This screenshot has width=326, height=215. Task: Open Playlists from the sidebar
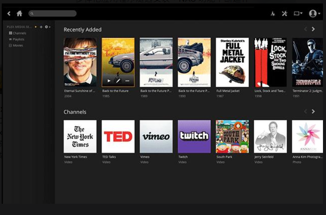coord(17,39)
